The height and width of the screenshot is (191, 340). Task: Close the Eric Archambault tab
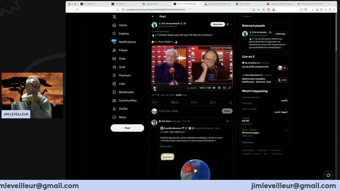click(200, 4)
